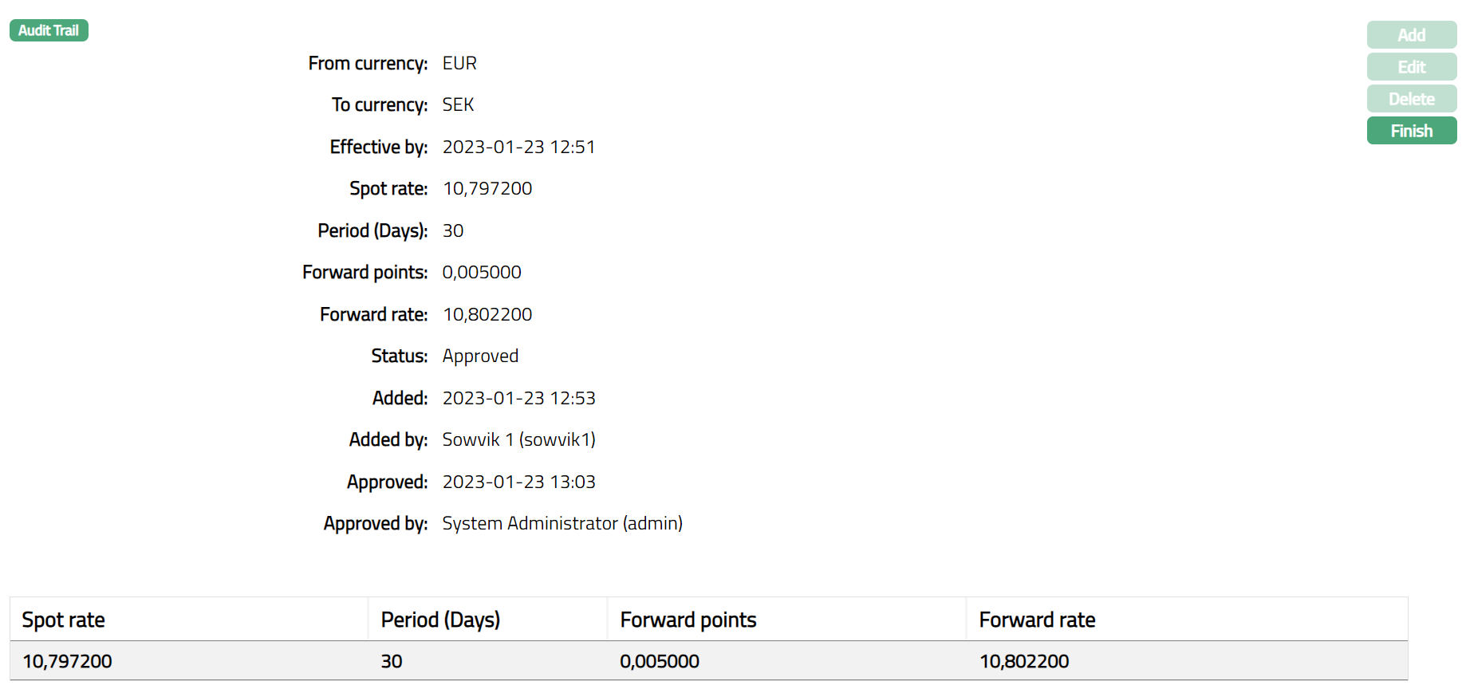The image size is (1462, 693).
Task: Click the Forward rate table column header
Action: [1037, 620]
